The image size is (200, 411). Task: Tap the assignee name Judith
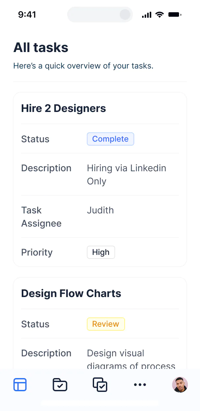pos(100,210)
